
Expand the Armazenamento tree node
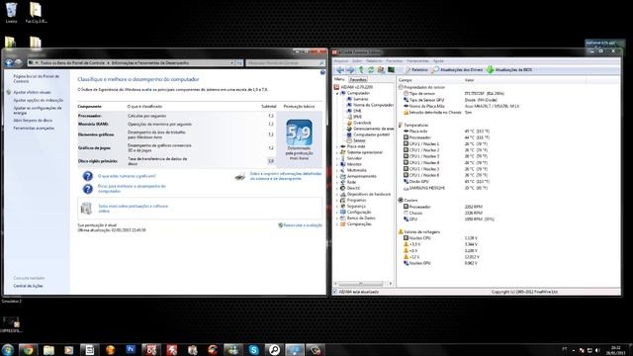337,176
